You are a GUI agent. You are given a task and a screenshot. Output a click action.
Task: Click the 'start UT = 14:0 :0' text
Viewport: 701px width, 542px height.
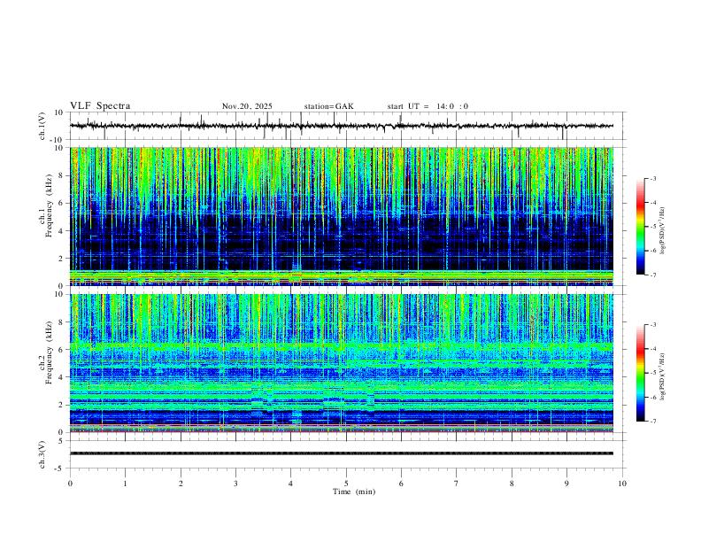tap(428, 106)
